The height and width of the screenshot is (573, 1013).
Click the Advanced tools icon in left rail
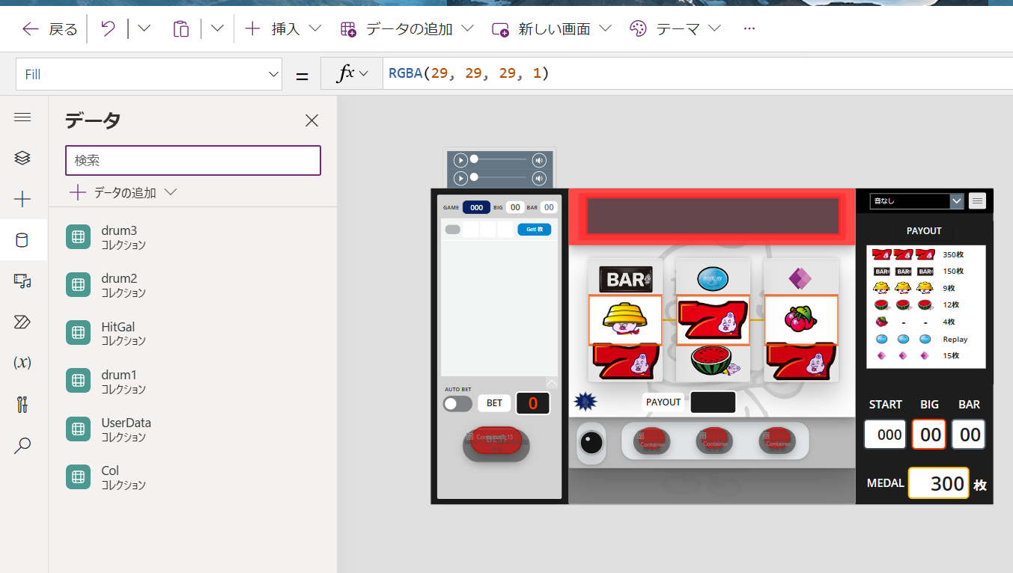pyautogui.click(x=22, y=404)
